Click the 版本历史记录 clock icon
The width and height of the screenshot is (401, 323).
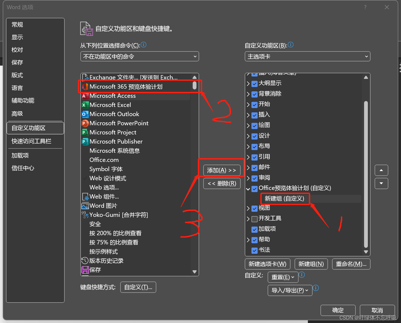(85, 261)
